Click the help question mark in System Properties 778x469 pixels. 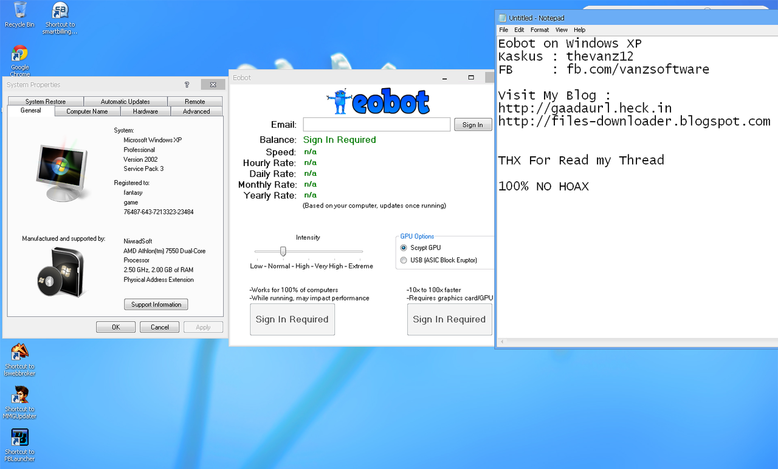pos(187,85)
